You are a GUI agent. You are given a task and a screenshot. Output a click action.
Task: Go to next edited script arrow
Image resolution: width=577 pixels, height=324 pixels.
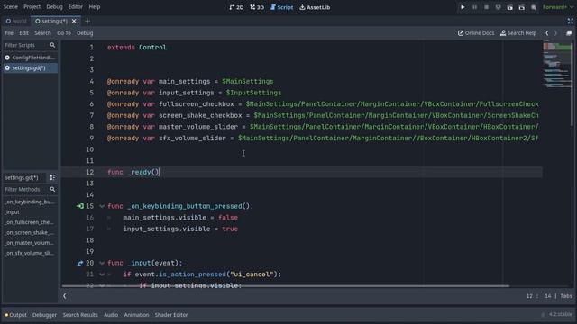pyautogui.click(x=555, y=33)
